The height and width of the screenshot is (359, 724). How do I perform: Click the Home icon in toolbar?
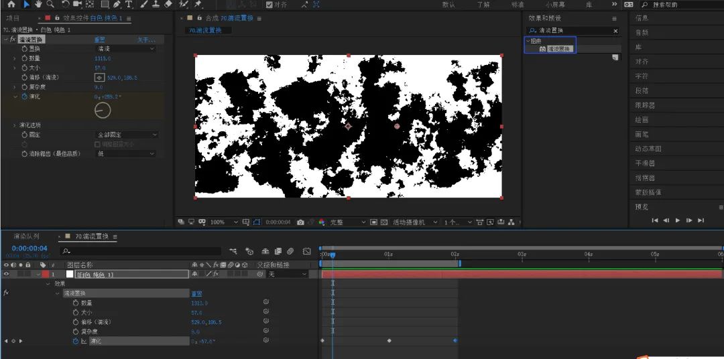(x=11, y=4)
